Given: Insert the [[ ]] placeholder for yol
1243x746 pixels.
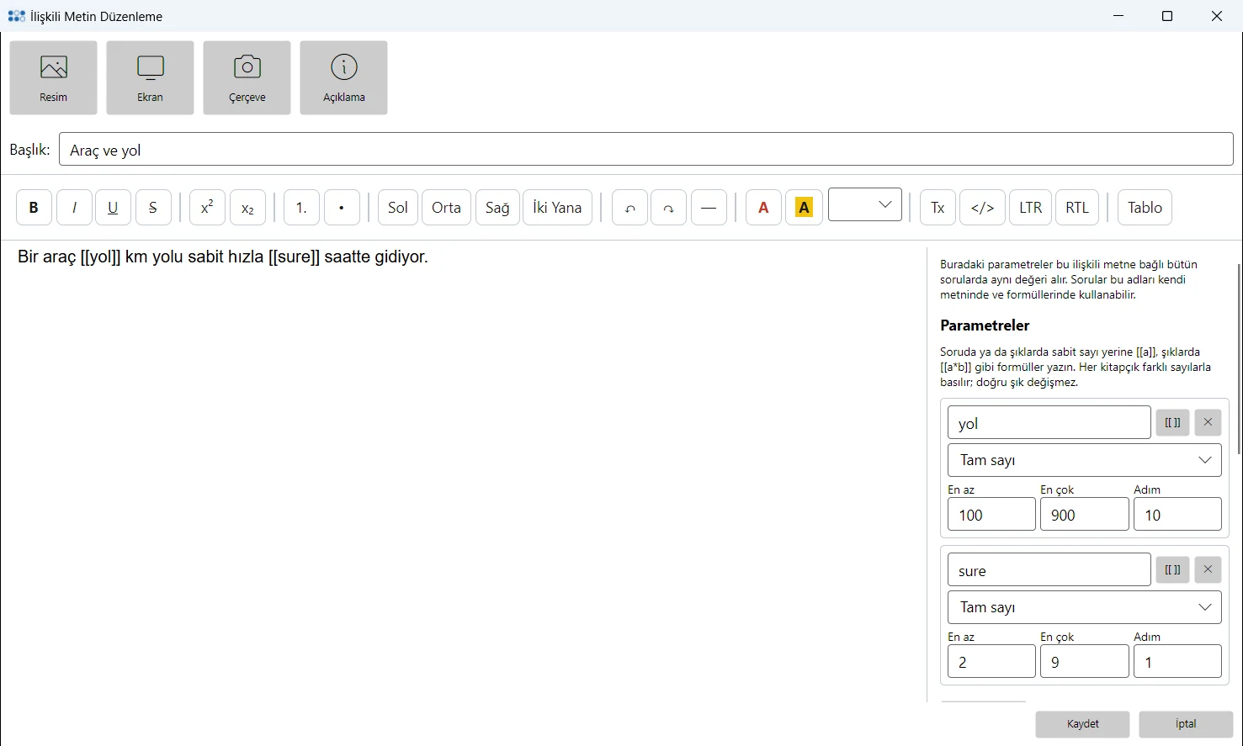Looking at the screenshot, I should click(x=1172, y=422).
